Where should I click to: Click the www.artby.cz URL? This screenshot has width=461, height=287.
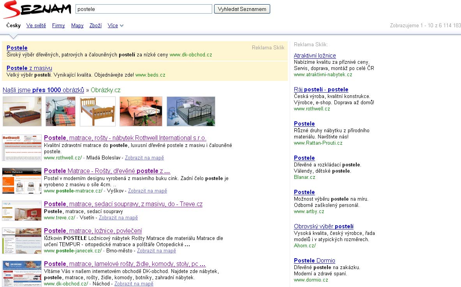(x=309, y=212)
